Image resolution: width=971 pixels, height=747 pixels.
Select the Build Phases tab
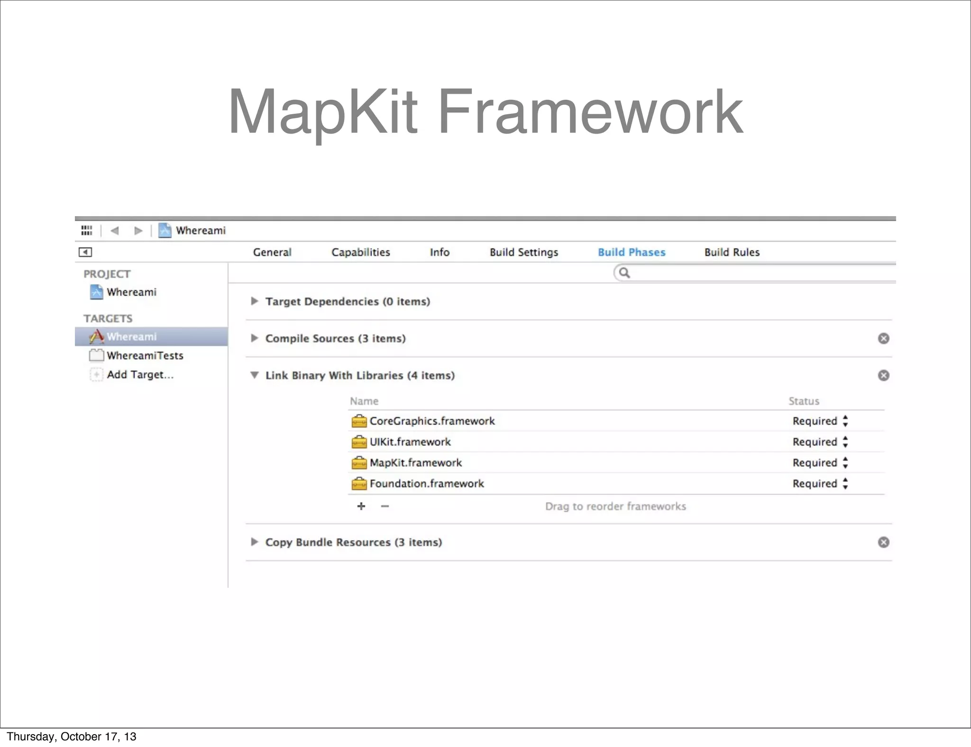(x=632, y=252)
